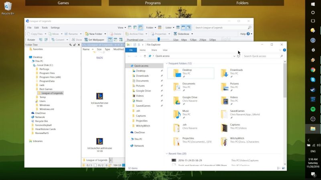Screen dimensions: 321x180
Task: Launch Spotify from the taskbar
Action: [313, 109]
